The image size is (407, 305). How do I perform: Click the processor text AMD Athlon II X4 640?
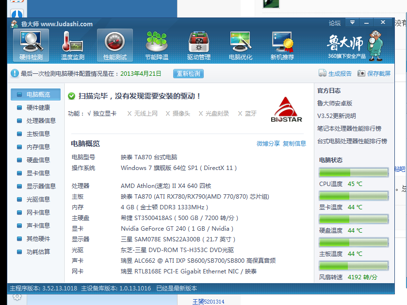coord(166,186)
